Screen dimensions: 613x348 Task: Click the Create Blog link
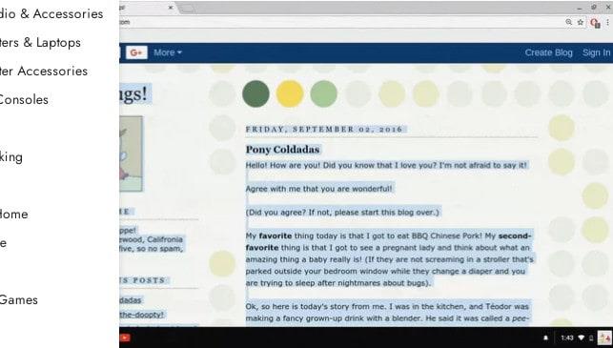[548, 52]
